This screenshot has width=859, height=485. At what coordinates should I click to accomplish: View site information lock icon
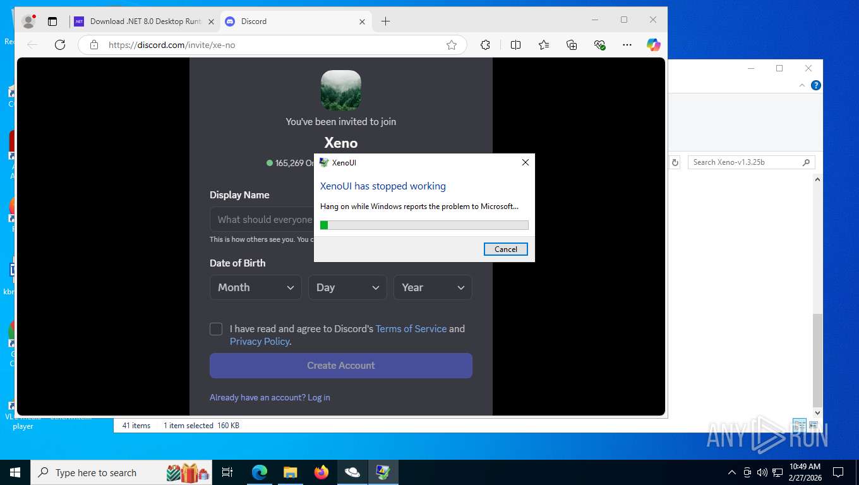coord(94,45)
